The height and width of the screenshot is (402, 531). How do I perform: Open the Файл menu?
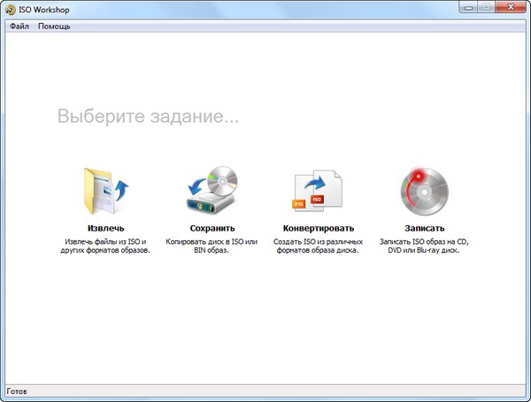pyautogui.click(x=19, y=27)
